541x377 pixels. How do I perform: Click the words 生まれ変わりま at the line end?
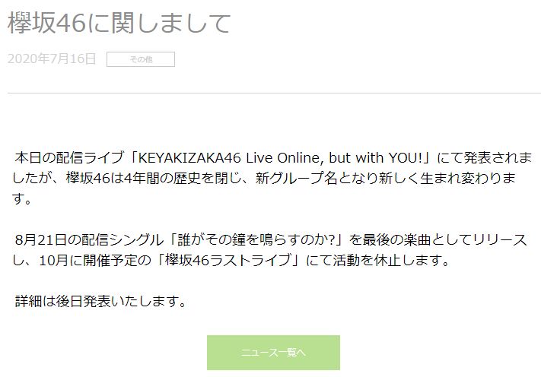click(468, 178)
